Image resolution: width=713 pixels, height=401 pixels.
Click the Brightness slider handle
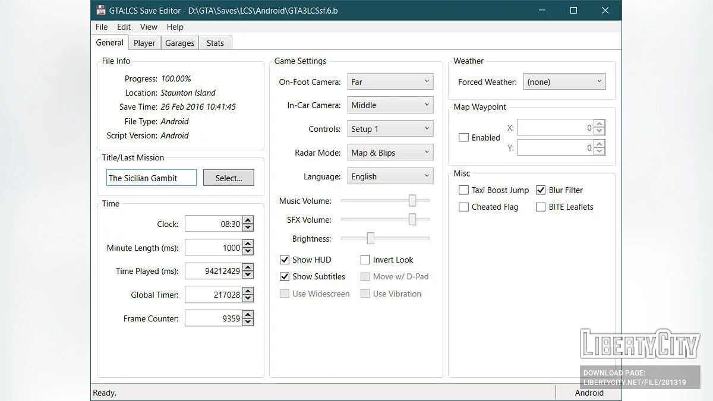370,238
